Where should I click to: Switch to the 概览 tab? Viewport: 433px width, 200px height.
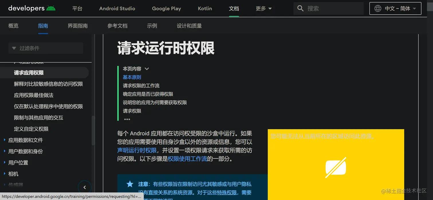point(13,26)
